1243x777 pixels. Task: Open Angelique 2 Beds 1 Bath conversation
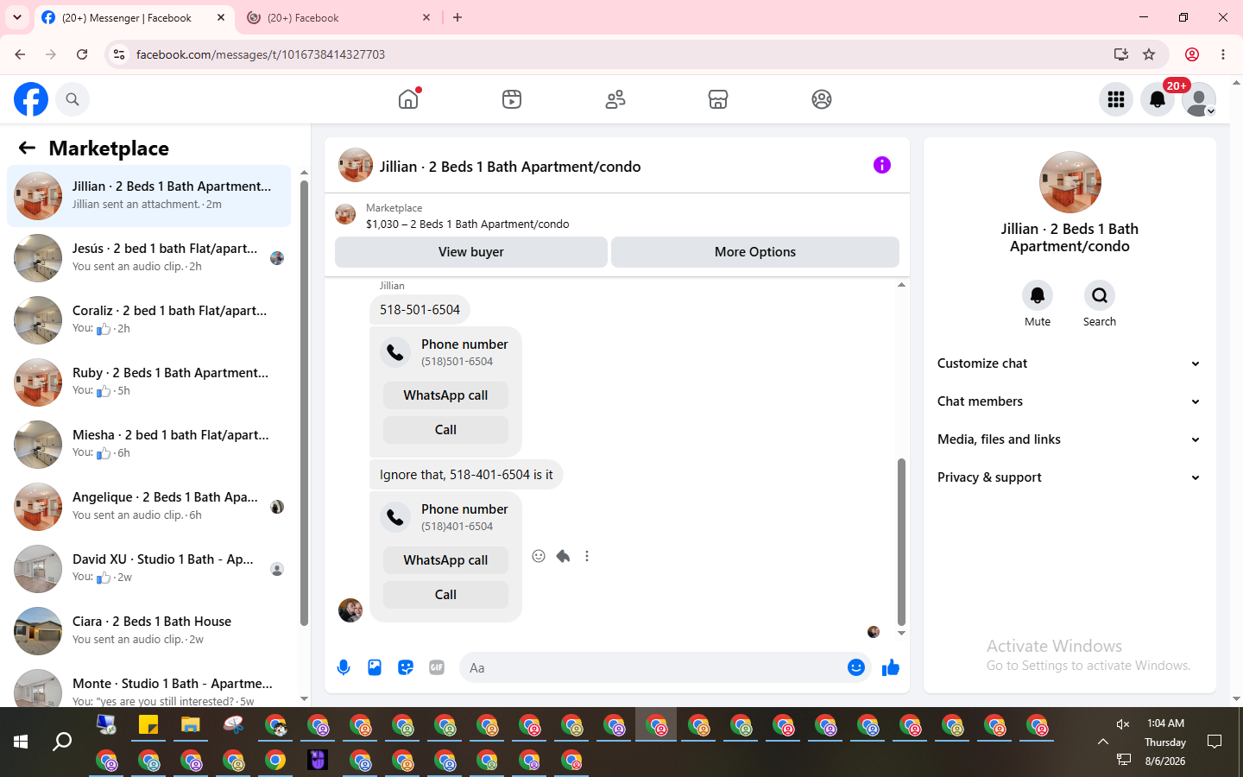coord(148,507)
